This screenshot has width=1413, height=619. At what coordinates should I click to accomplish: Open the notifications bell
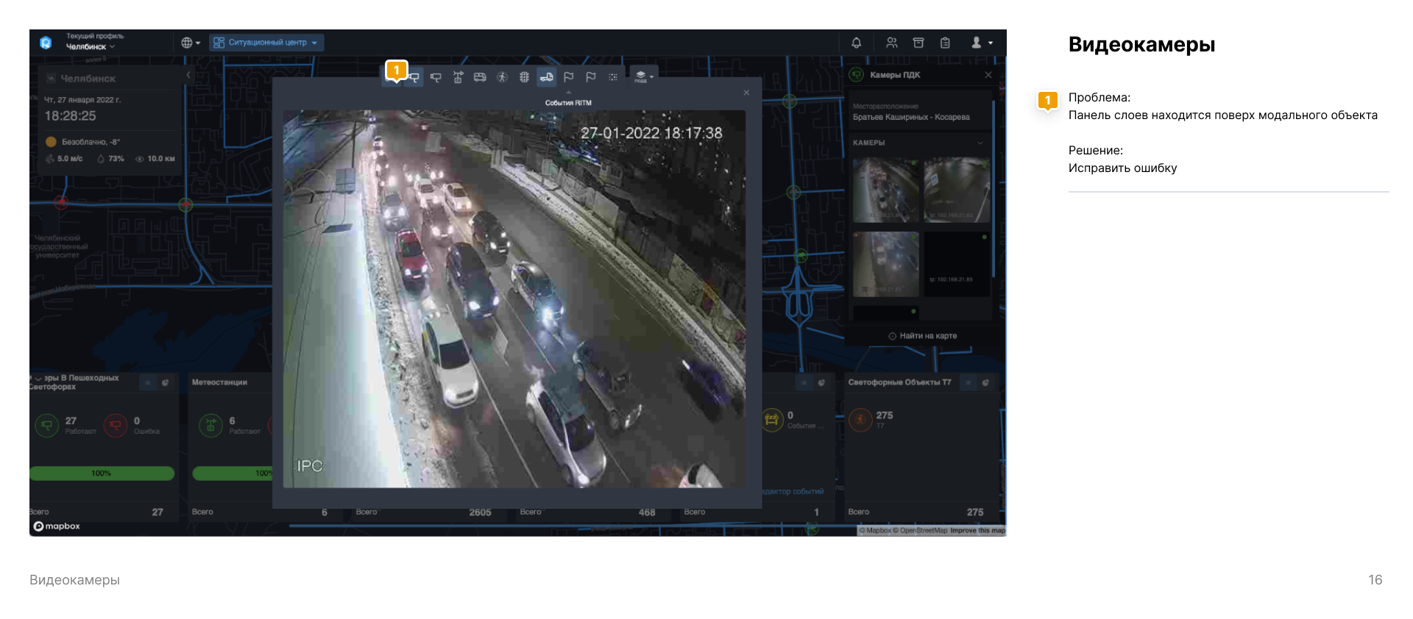pos(857,43)
